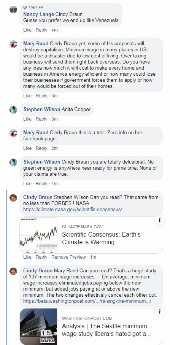Open Seattle minimum-wage article thumbnail
The width and height of the screenshot is (170, 345).
pos(38,326)
